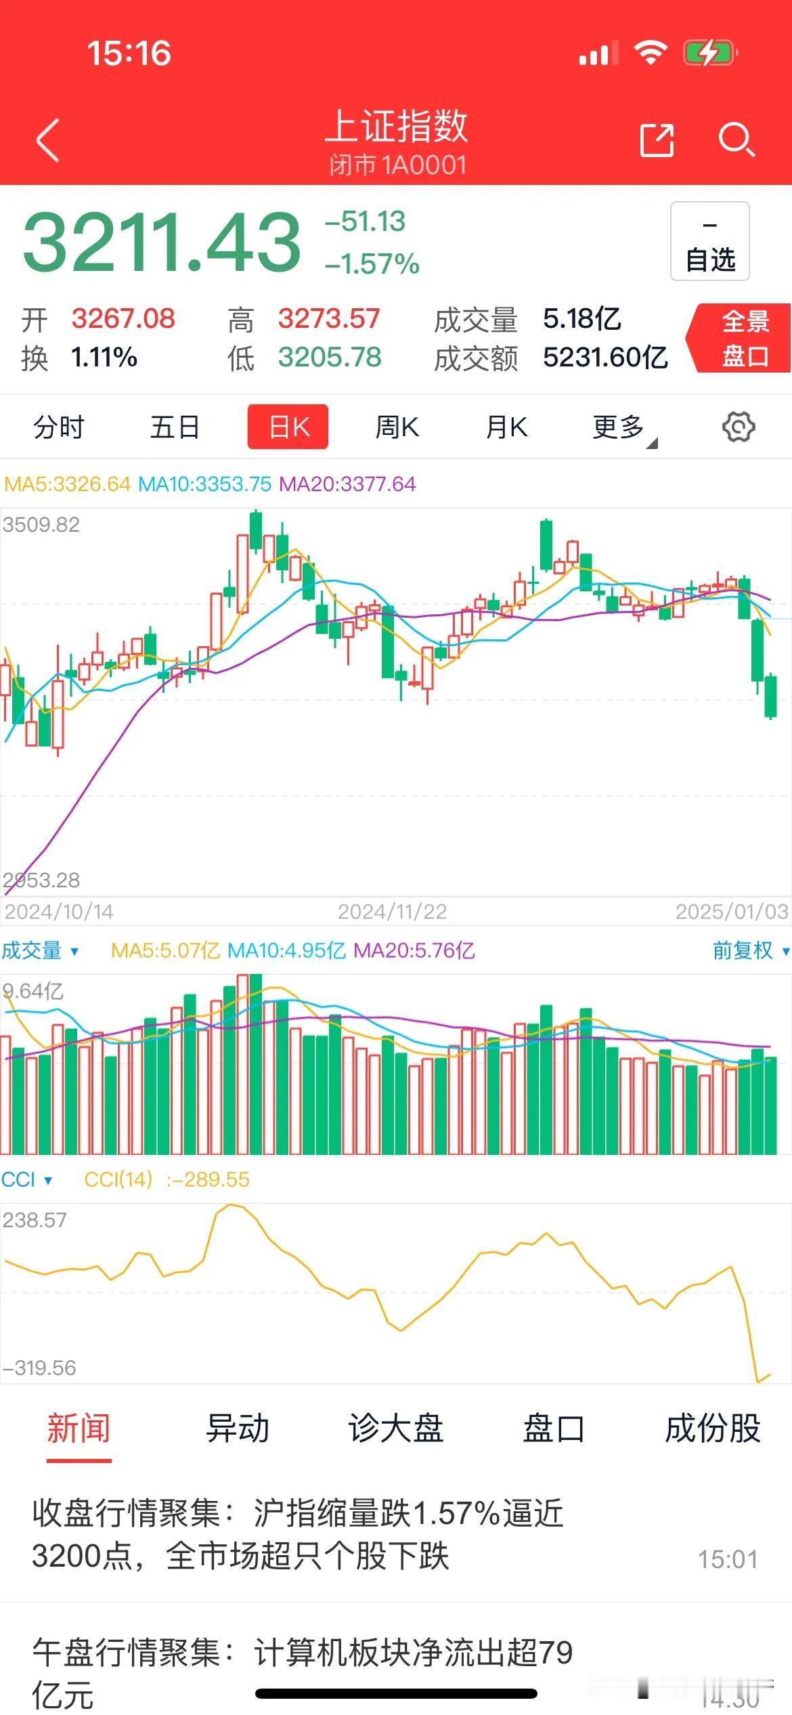Screen dimensions: 792x1715
Task: Remove from watchlist via 自选 button
Action: (709, 241)
